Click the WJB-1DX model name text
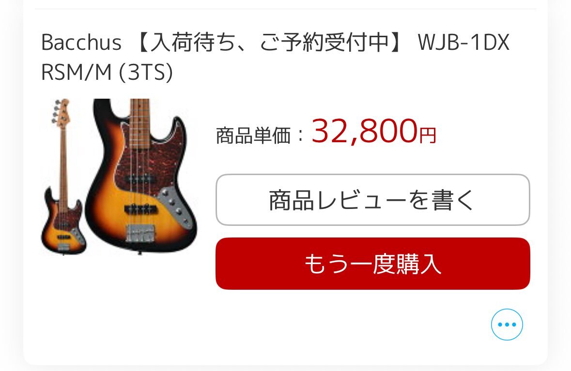The image size is (571, 371). (x=463, y=43)
